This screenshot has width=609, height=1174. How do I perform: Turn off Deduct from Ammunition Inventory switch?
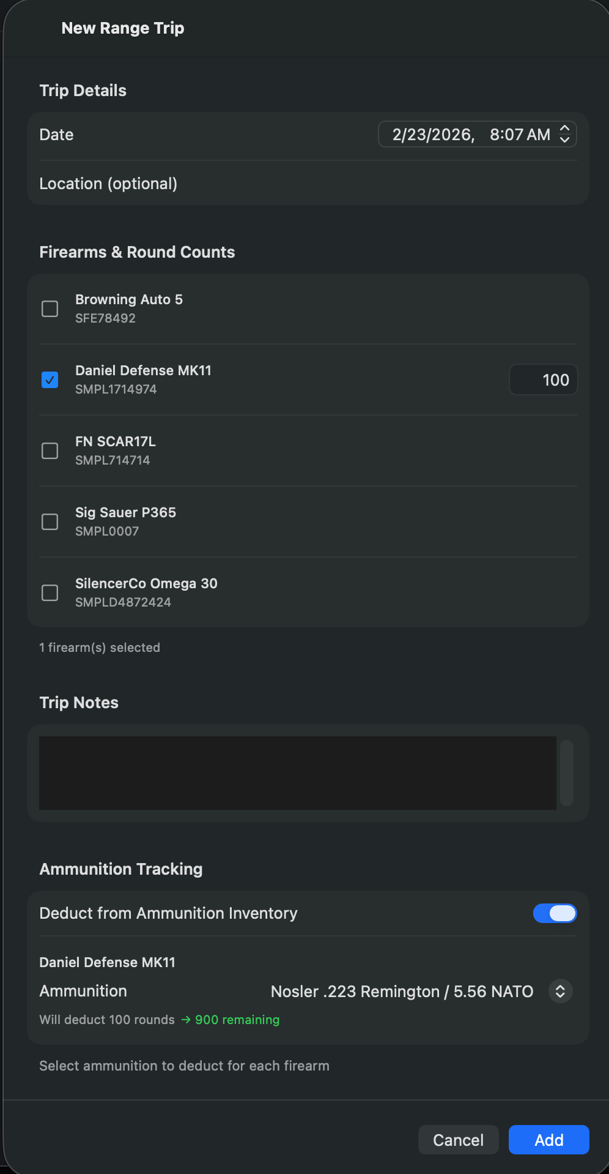click(x=555, y=913)
